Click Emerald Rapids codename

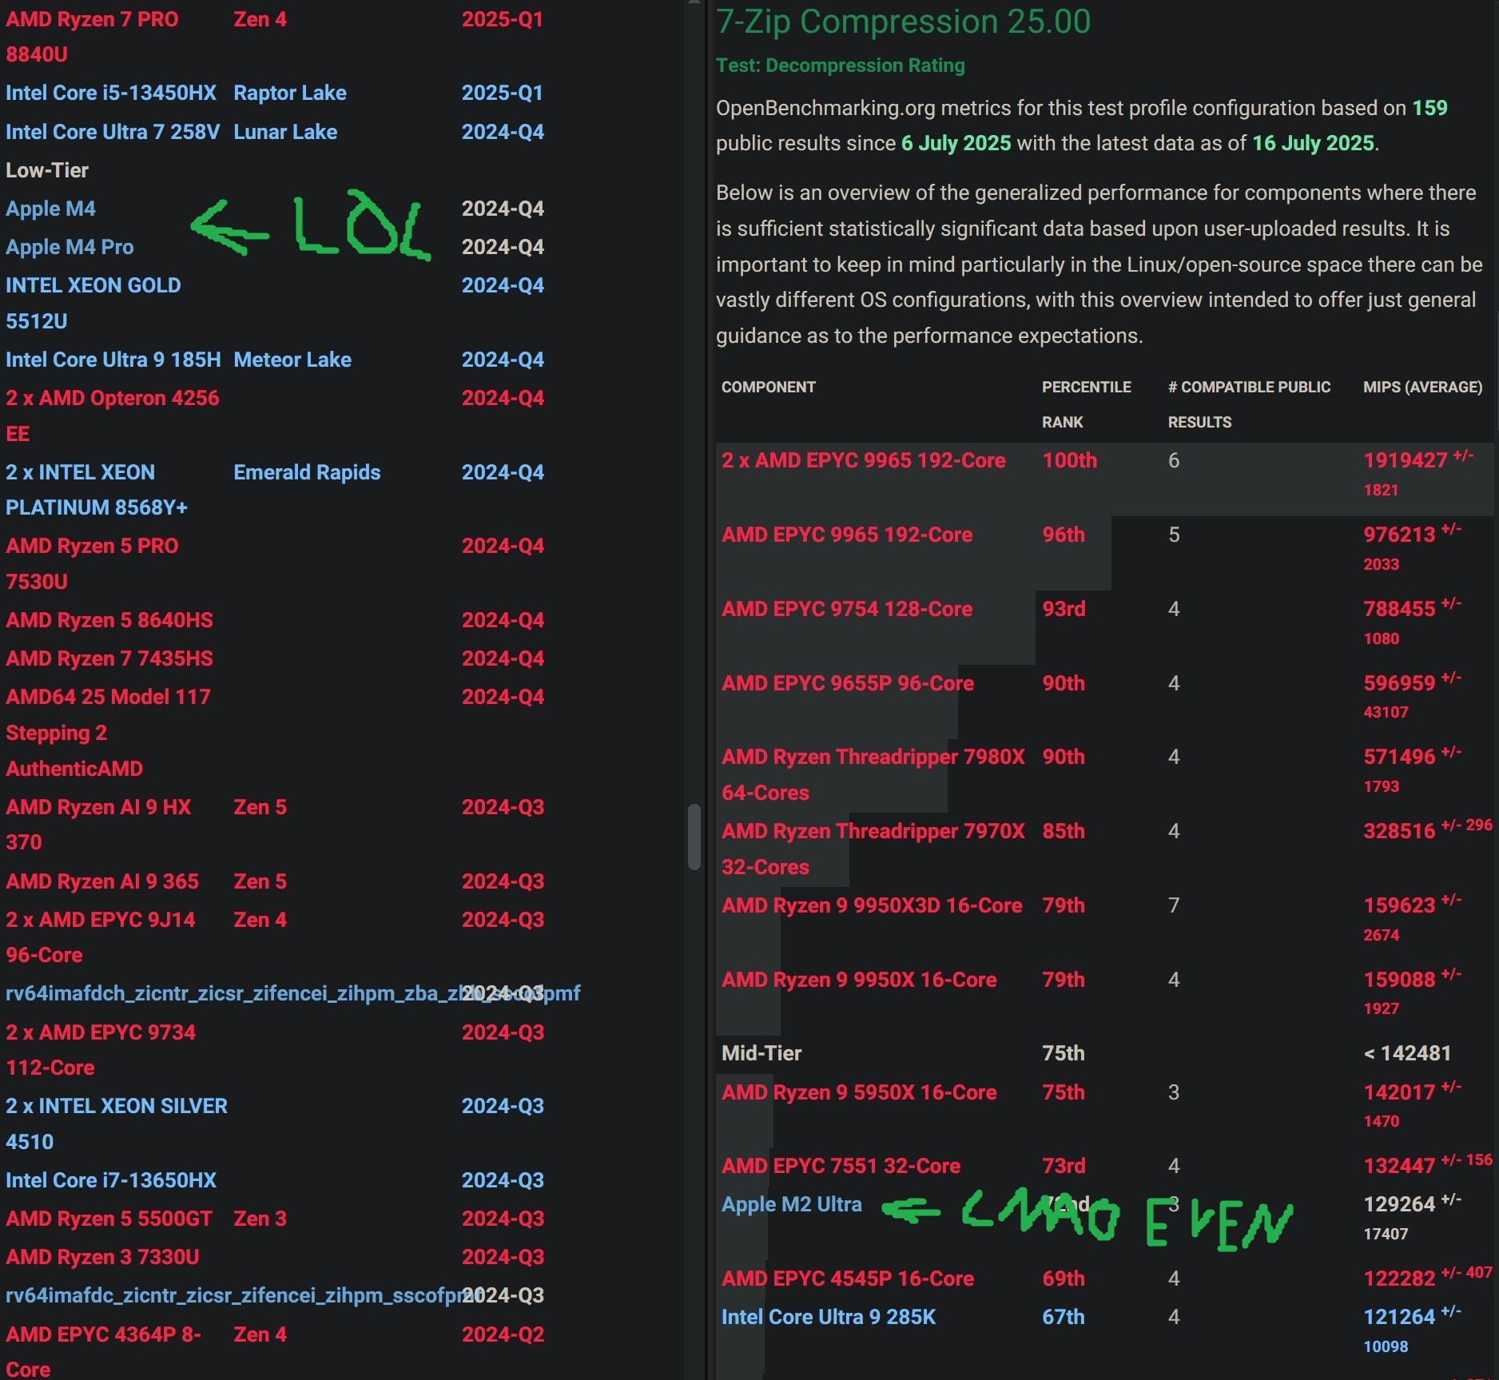(307, 472)
